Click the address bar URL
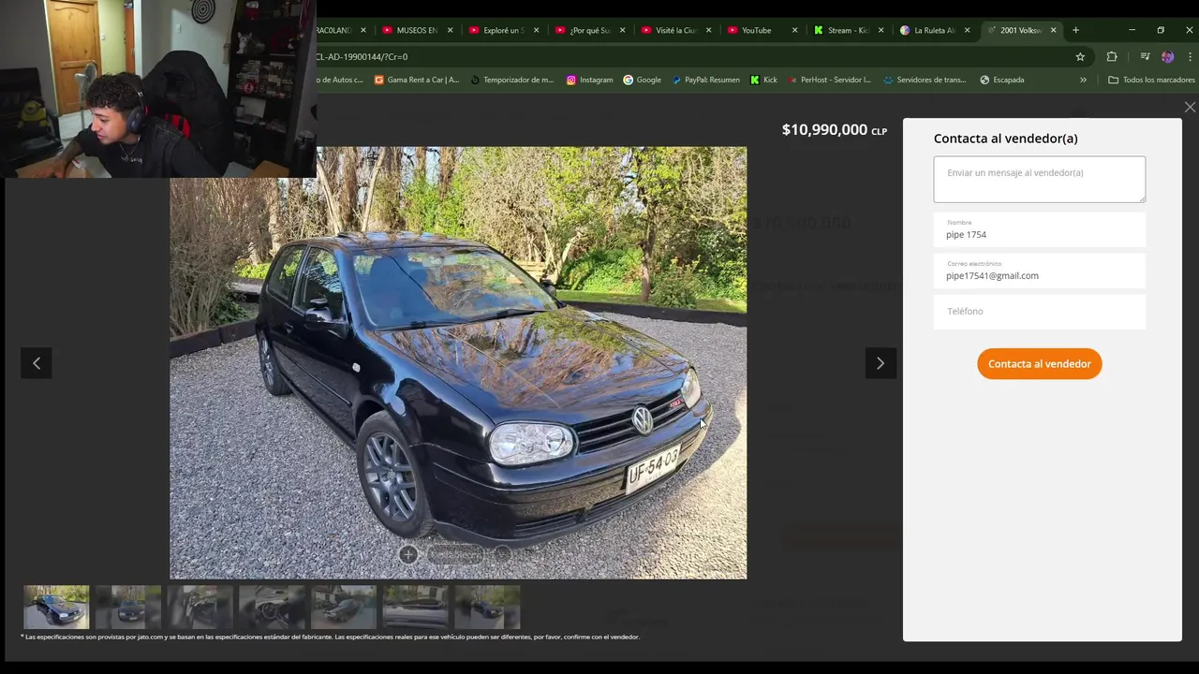Image resolution: width=1199 pixels, height=674 pixels. coord(362,56)
